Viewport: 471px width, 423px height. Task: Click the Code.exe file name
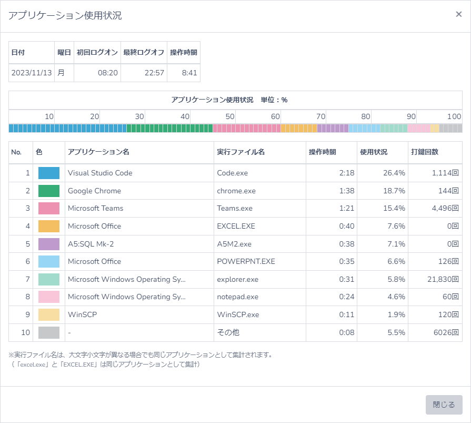pos(233,173)
